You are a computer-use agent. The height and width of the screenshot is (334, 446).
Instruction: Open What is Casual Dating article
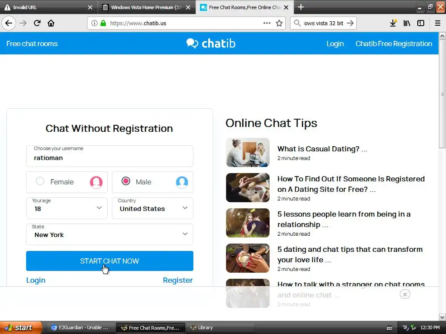[322, 149]
